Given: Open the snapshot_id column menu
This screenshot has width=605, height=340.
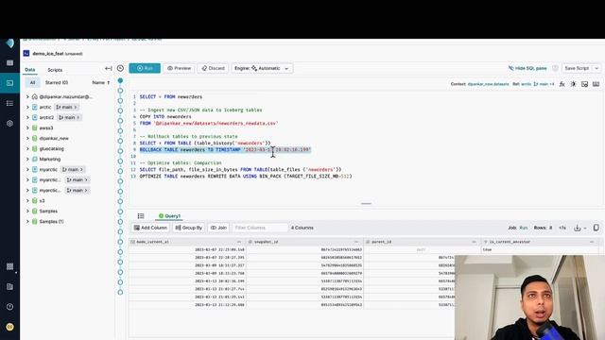Looking at the screenshot, I should tap(356, 242).
